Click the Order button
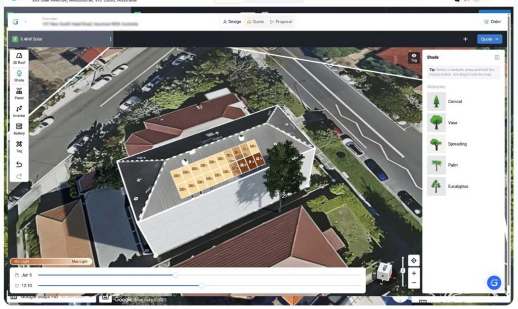The height and width of the screenshot is (309, 518). pyautogui.click(x=492, y=22)
